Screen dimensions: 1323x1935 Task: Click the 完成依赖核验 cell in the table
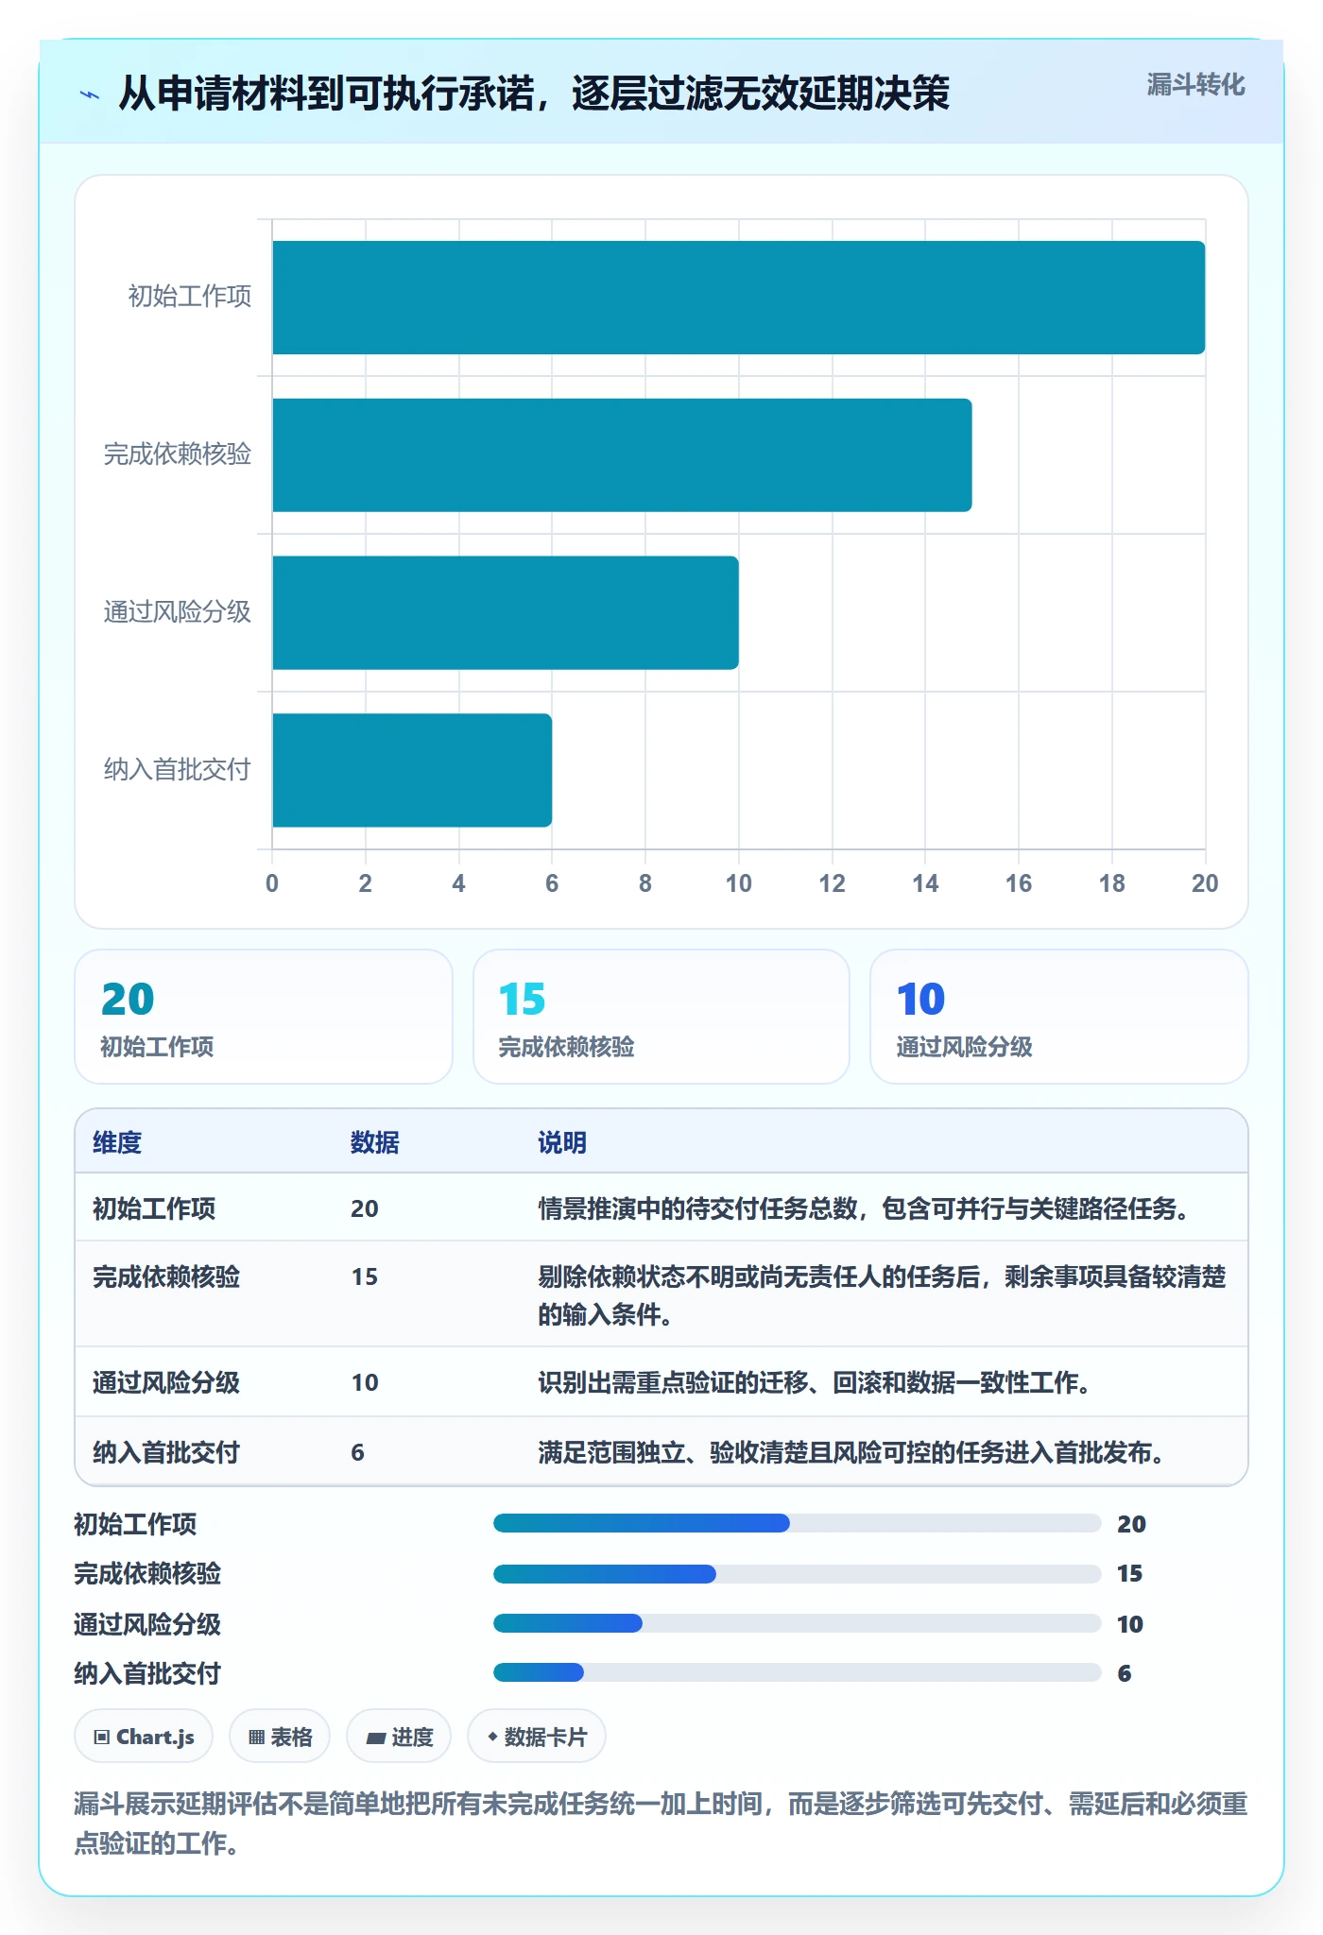(x=166, y=1276)
